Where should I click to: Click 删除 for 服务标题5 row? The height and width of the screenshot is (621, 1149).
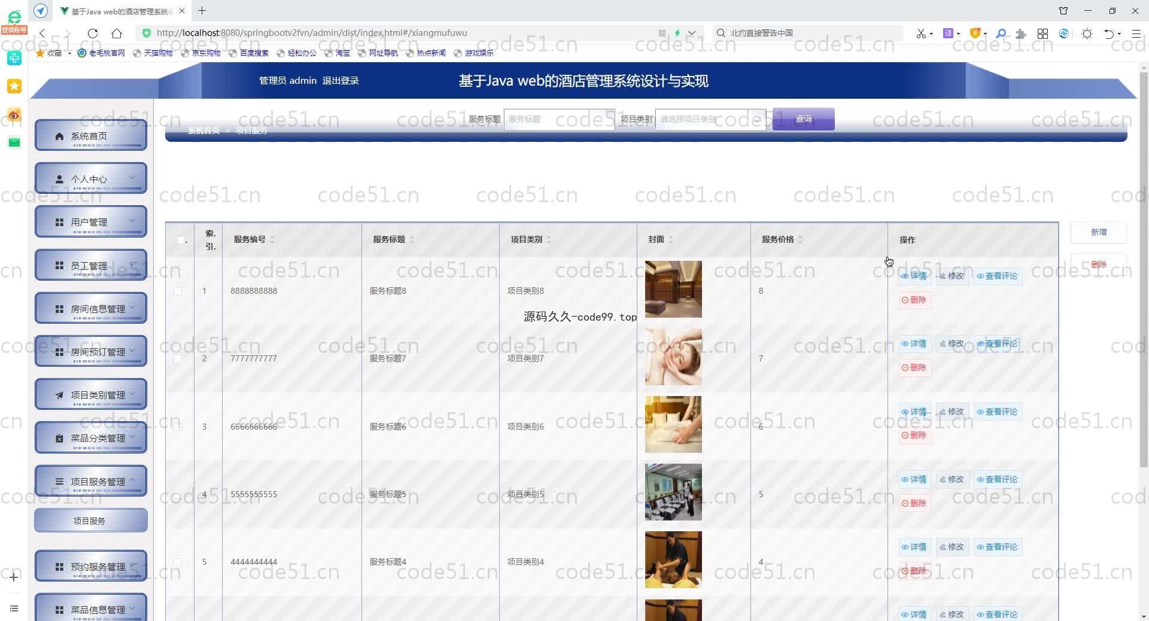(914, 503)
